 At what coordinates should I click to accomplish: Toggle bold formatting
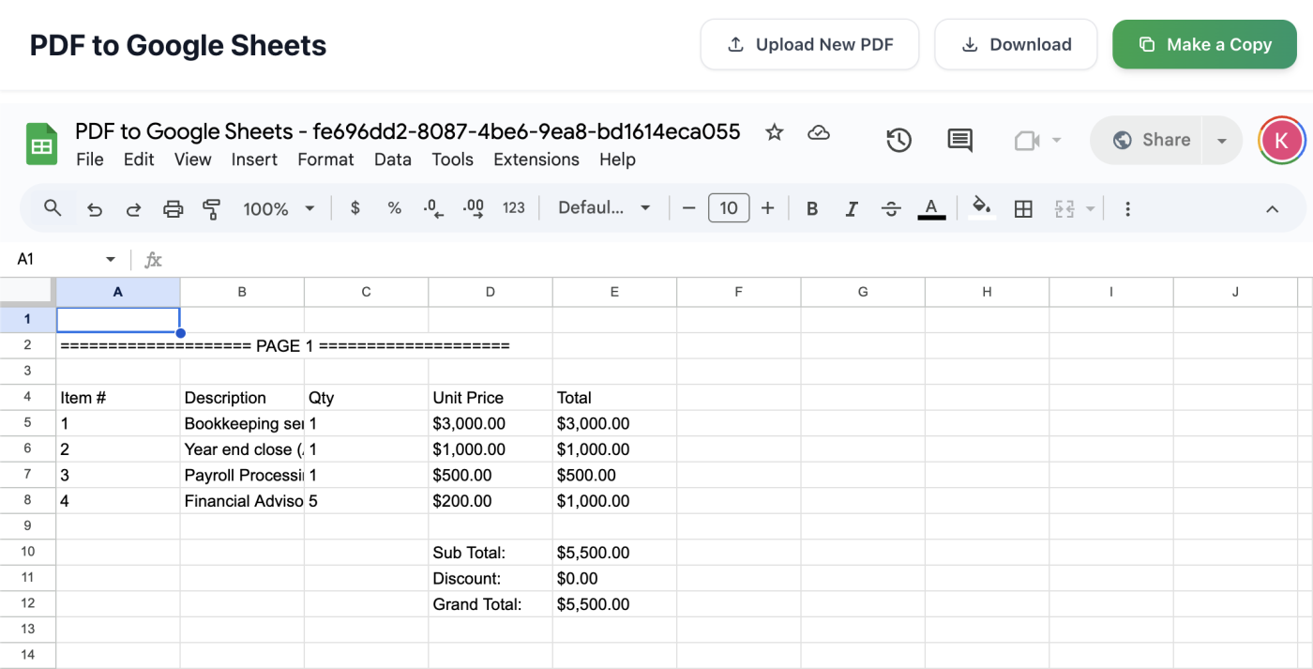[811, 208]
